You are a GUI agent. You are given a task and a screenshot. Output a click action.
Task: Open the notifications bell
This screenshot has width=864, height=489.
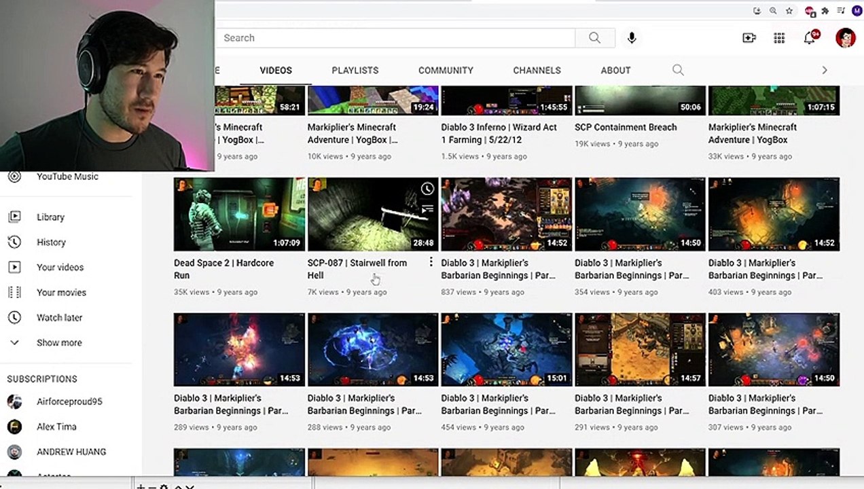(810, 38)
